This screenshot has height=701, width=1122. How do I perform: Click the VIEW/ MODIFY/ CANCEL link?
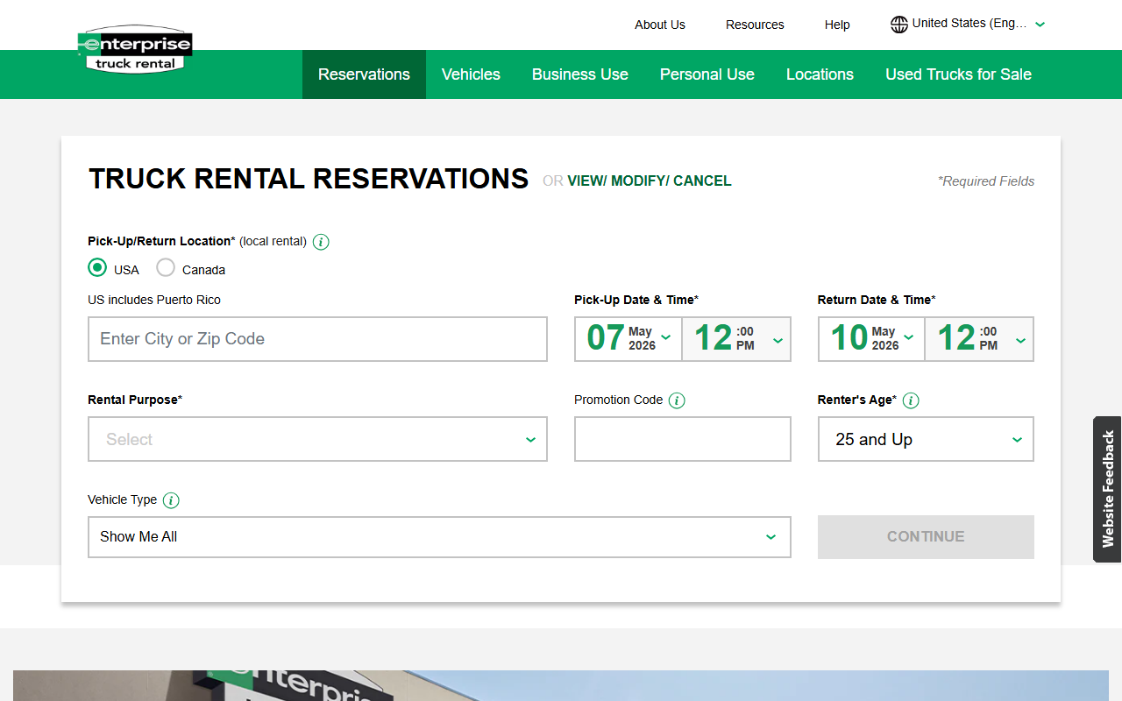pyautogui.click(x=650, y=181)
